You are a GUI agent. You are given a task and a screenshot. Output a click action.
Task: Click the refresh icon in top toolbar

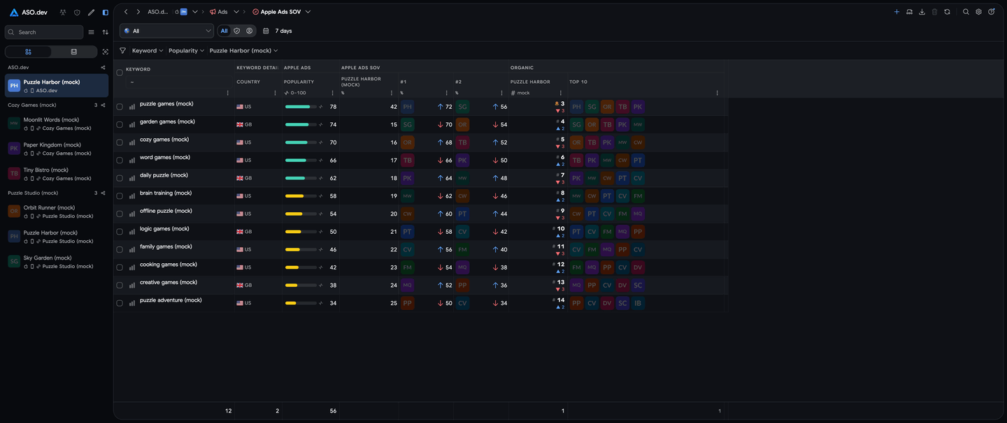pos(947,12)
